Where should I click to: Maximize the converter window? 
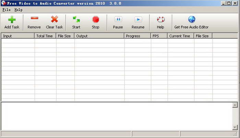coord(229,3)
